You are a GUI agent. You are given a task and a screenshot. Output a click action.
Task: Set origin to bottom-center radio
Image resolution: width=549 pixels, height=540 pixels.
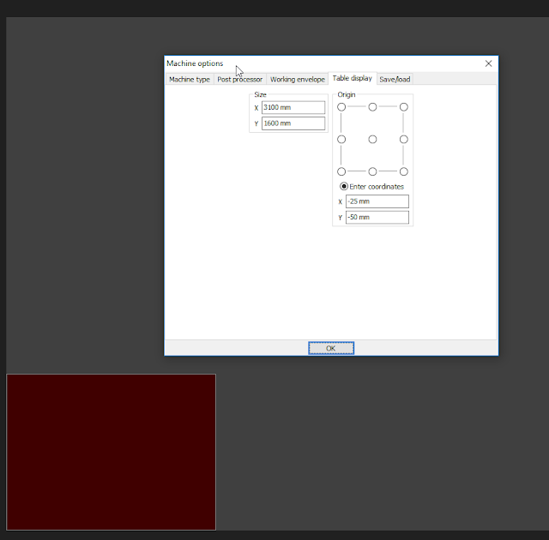click(x=372, y=171)
